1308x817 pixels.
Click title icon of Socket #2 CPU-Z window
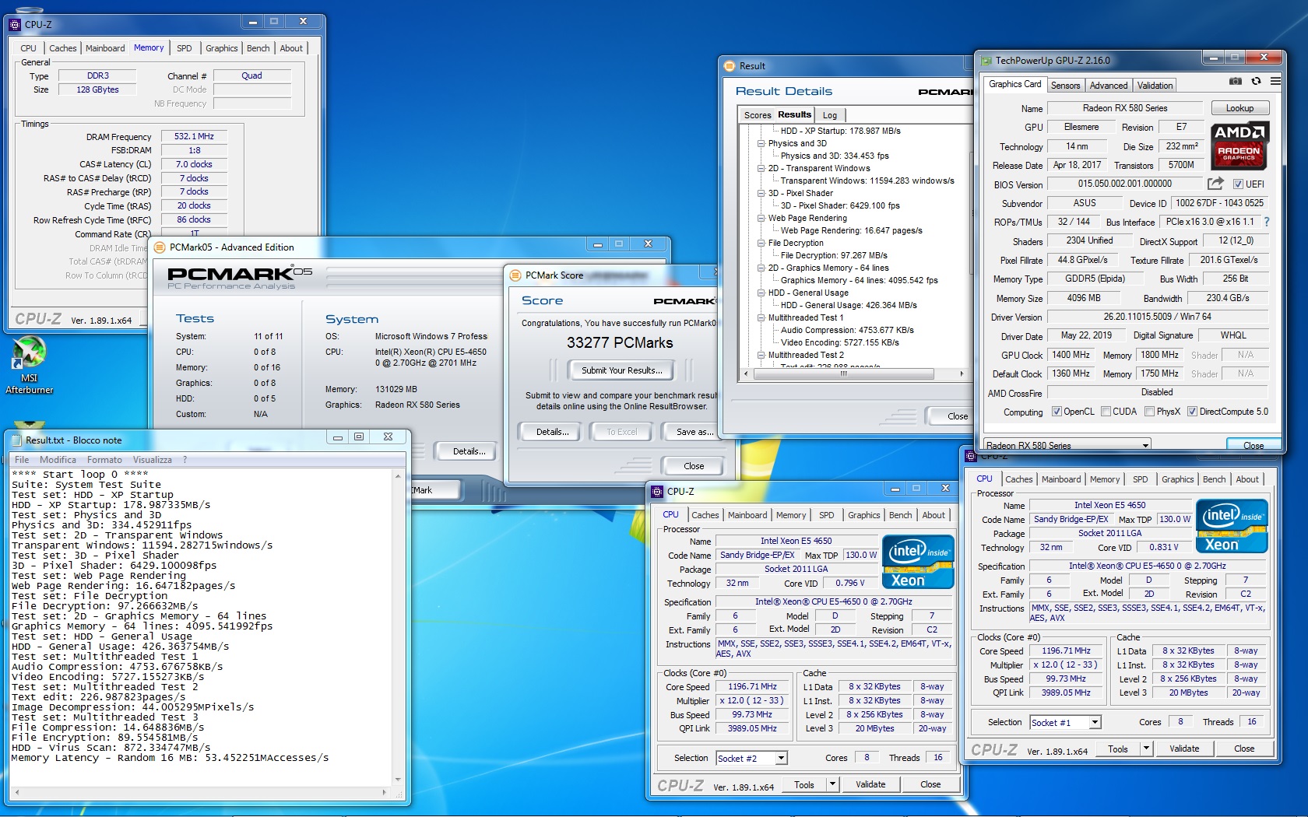[x=658, y=492]
